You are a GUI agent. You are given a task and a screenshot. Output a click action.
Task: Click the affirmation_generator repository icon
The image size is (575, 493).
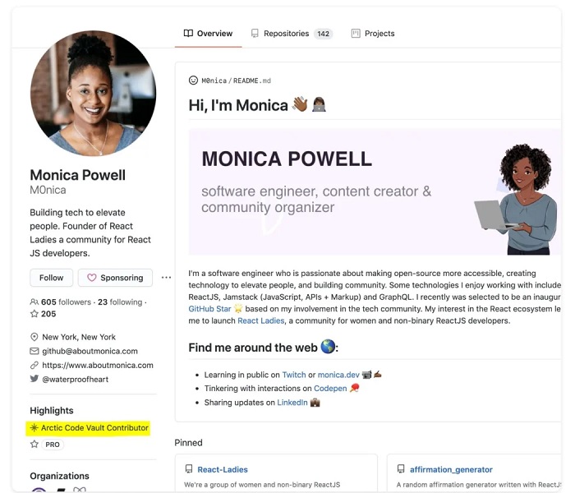[x=402, y=469]
